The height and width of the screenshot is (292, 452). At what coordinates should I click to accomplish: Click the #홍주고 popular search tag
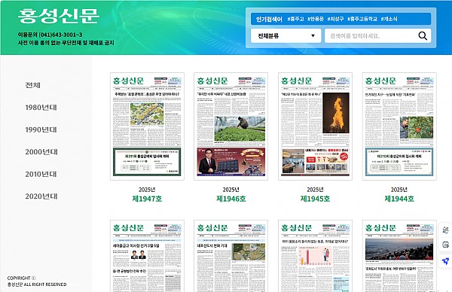295,19
